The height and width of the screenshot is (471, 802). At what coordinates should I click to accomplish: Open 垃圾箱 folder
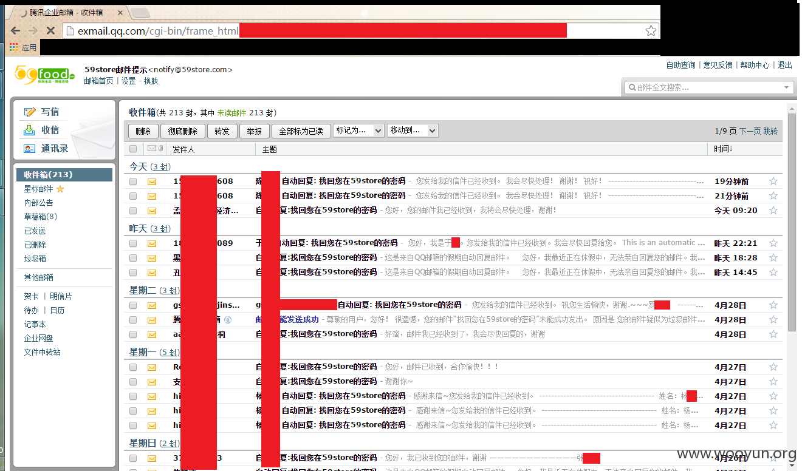35,259
